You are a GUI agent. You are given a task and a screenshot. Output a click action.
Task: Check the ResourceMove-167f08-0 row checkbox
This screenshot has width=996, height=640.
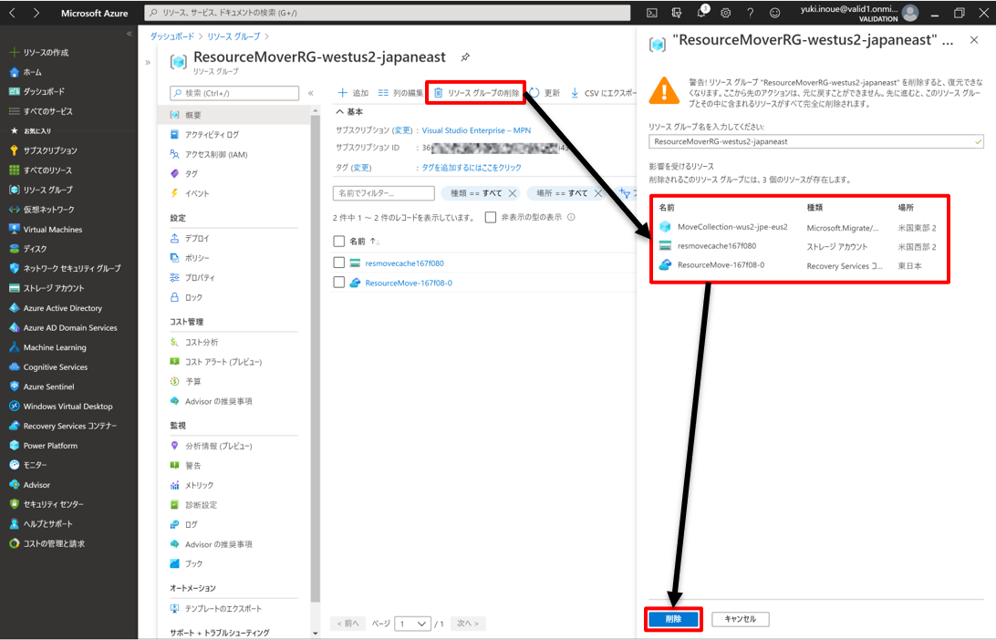pos(339,283)
